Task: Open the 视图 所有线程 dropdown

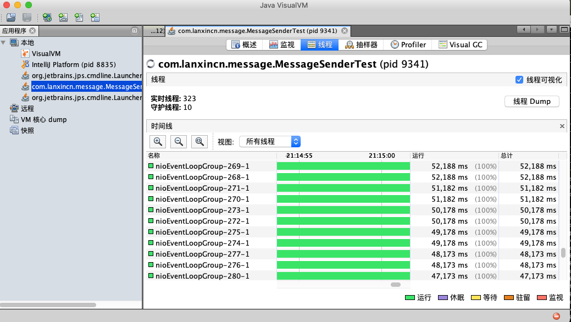Action: pyautogui.click(x=270, y=141)
